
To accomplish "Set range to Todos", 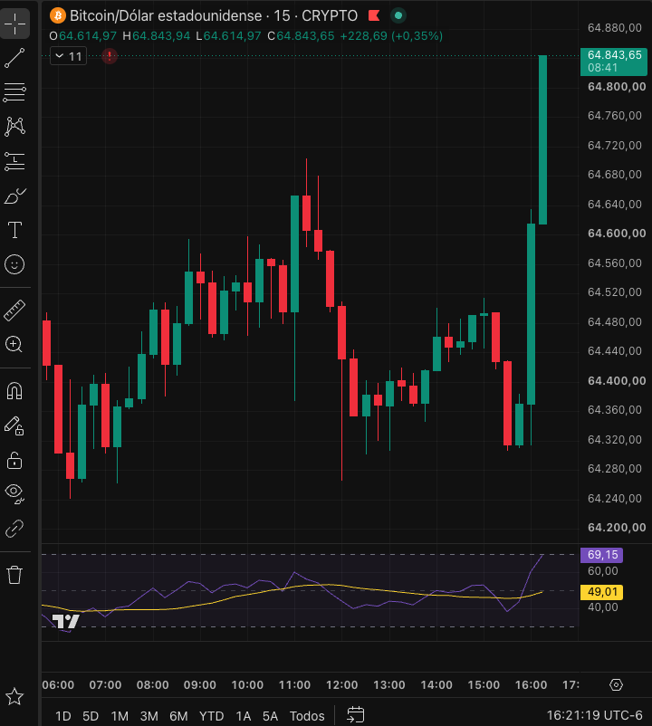I will [307, 716].
